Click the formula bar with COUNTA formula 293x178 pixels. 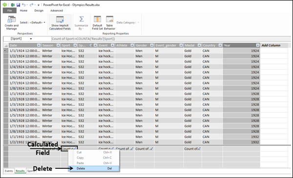pyautogui.click(x=171, y=39)
